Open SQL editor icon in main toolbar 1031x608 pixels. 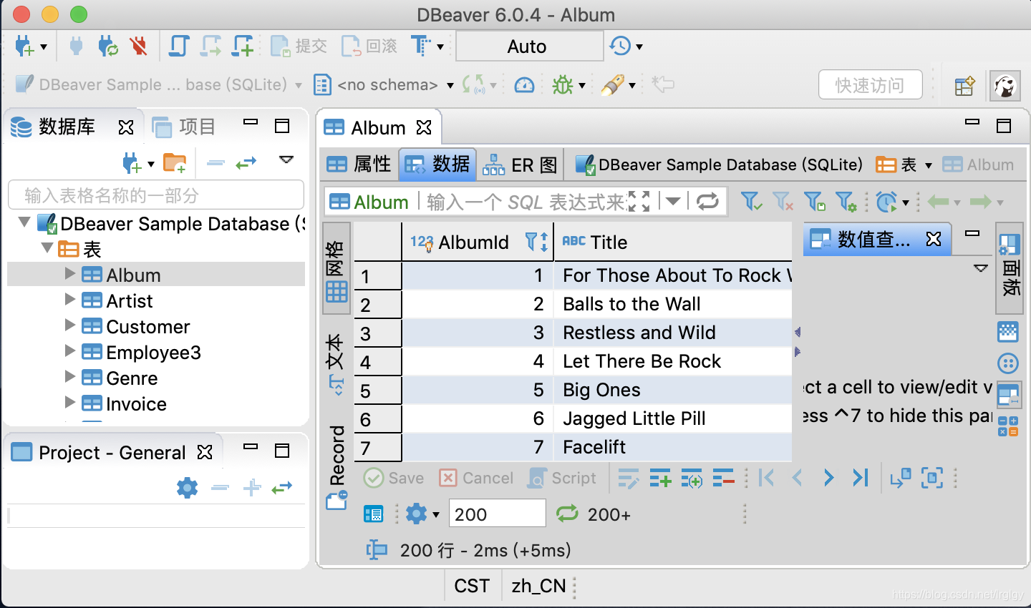(179, 46)
